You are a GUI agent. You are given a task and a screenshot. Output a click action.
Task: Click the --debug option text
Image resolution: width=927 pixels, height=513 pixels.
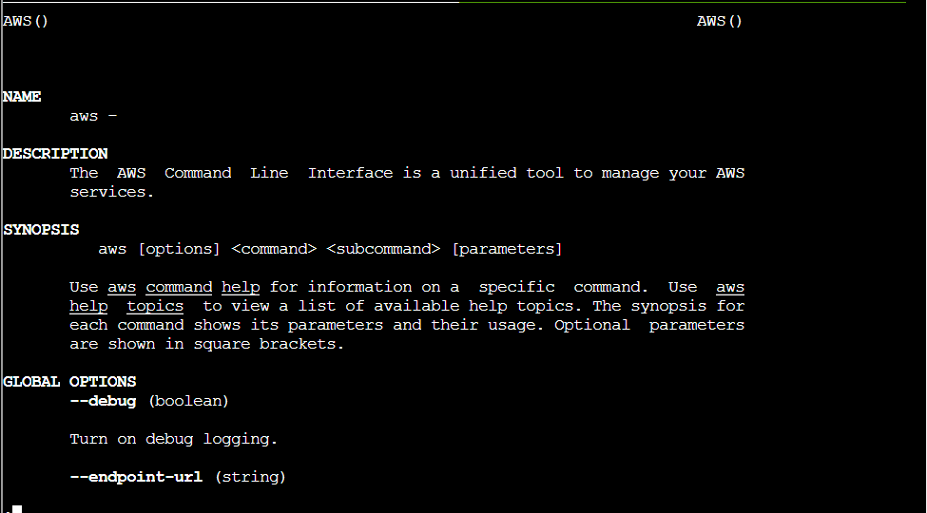[x=103, y=401]
